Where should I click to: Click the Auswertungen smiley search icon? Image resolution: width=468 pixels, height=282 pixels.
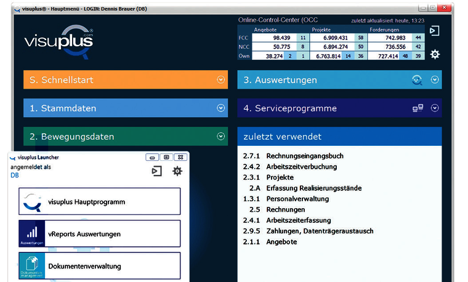coord(417,80)
